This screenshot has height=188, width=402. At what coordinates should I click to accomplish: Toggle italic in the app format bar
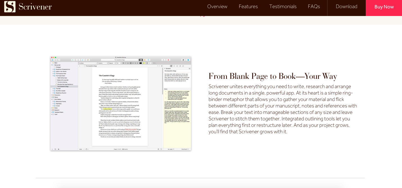pos(125,63)
